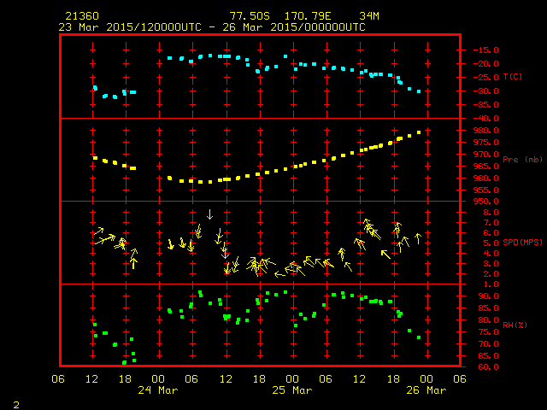This screenshot has width=547, height=410.
Task: Click the 75.0 humidity tick value
Action: (x=488, y=332)
